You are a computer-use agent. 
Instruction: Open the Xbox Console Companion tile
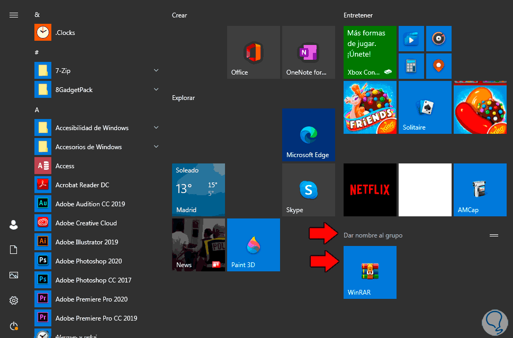pyautogui.click(x=370, y=52)
